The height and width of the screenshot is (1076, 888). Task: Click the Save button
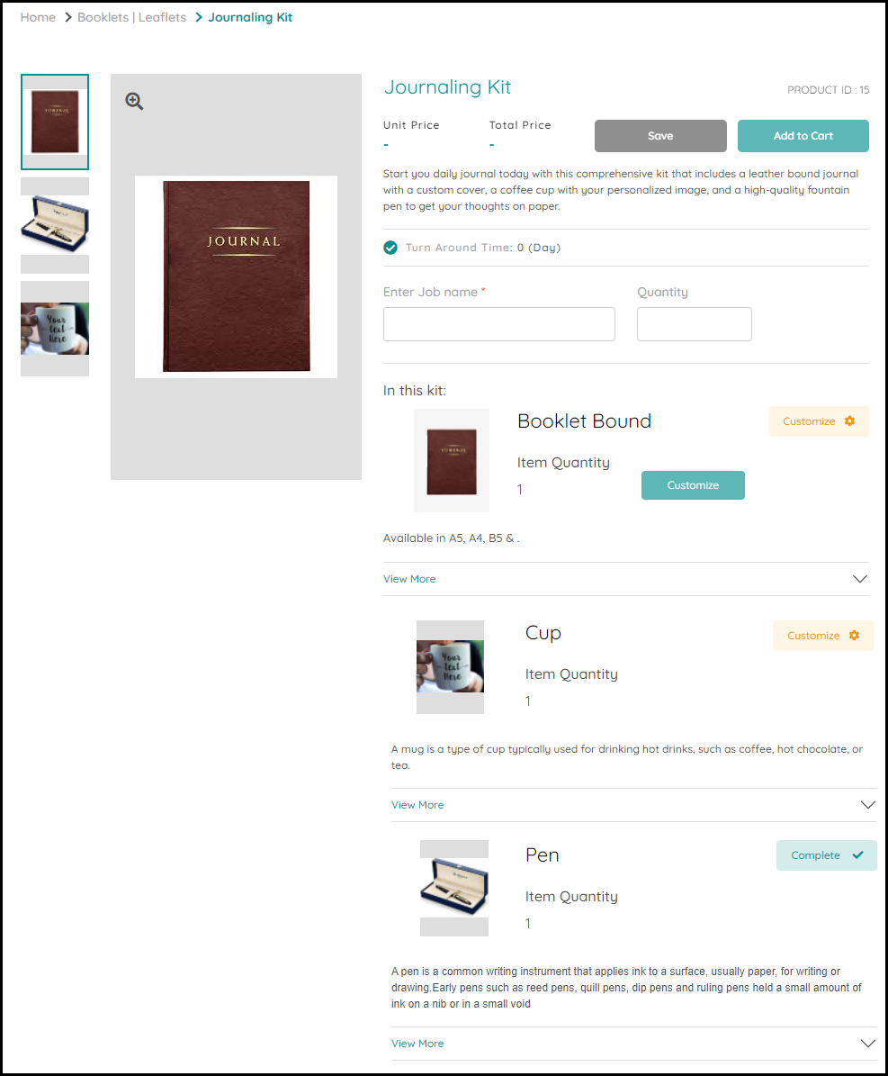tap(660, 136)
